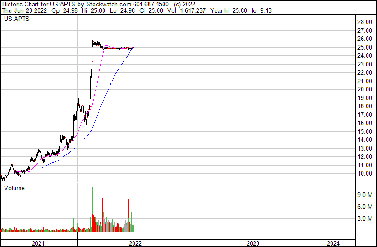Viewport: 377px width, 247px height.
Task: Click the 19.00 price axis label
Action: [364, 98]
